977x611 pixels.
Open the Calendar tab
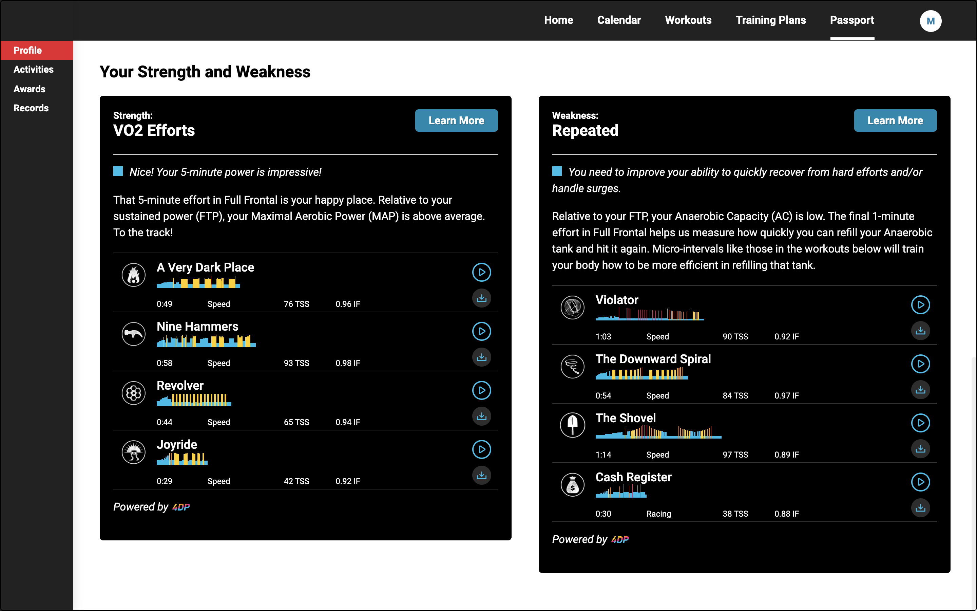619,20
